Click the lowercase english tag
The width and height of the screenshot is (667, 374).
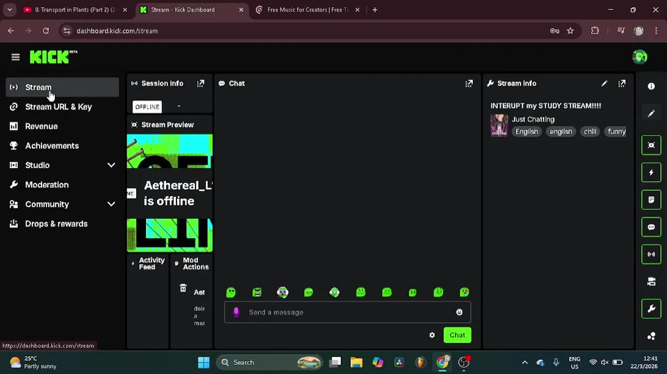coord(561,131)
